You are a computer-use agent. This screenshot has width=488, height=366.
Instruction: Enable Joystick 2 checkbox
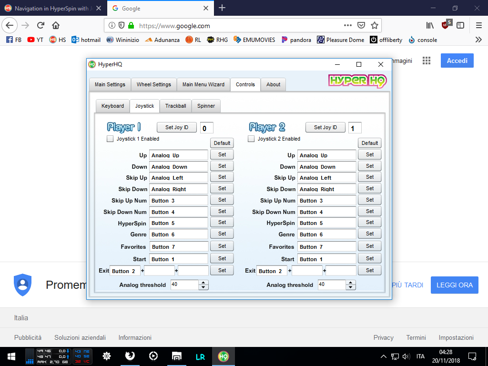click(x=251, y=139)
